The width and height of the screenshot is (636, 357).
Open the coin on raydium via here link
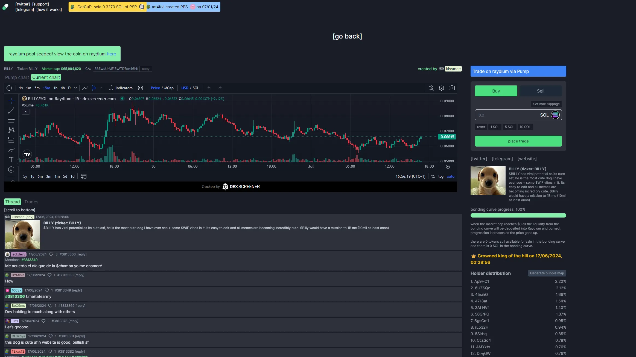(x=111, y=54)
